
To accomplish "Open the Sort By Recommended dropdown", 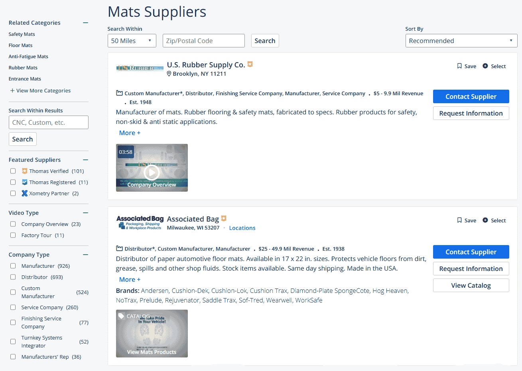I will pos(461,41).
